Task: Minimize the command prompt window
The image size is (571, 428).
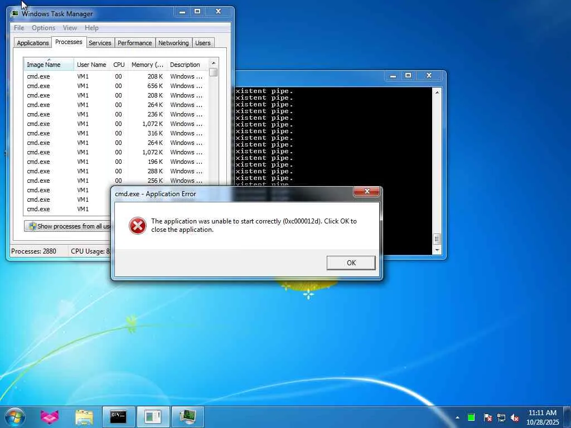Action: tap(393, 76)
